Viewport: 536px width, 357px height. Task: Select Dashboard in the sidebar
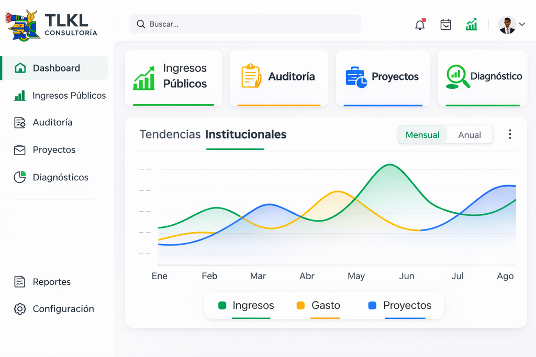(x=56, y=68)
